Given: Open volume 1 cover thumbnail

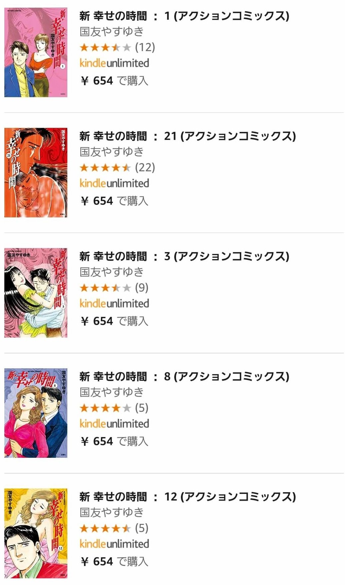Looking at the screenshot, I should (x=36, y=52).
